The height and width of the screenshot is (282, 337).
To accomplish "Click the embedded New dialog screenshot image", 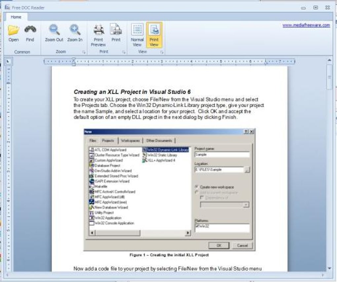I will 169,190.
